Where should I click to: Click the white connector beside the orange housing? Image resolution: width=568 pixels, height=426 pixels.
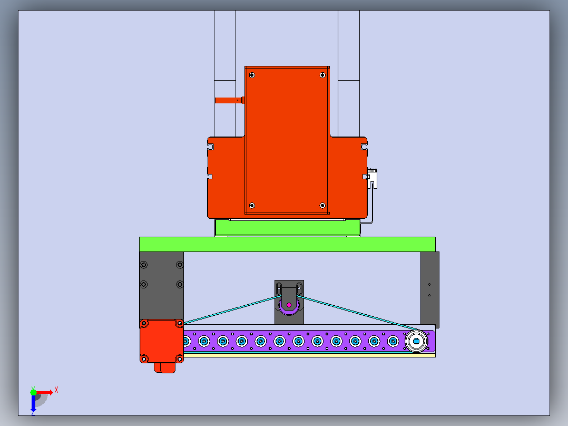coord(373,178)
